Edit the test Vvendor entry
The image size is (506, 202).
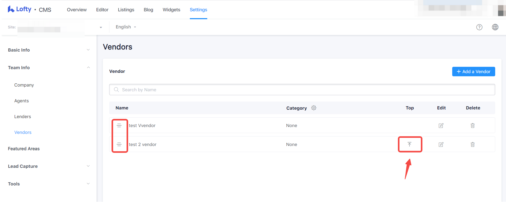(441, 125)
